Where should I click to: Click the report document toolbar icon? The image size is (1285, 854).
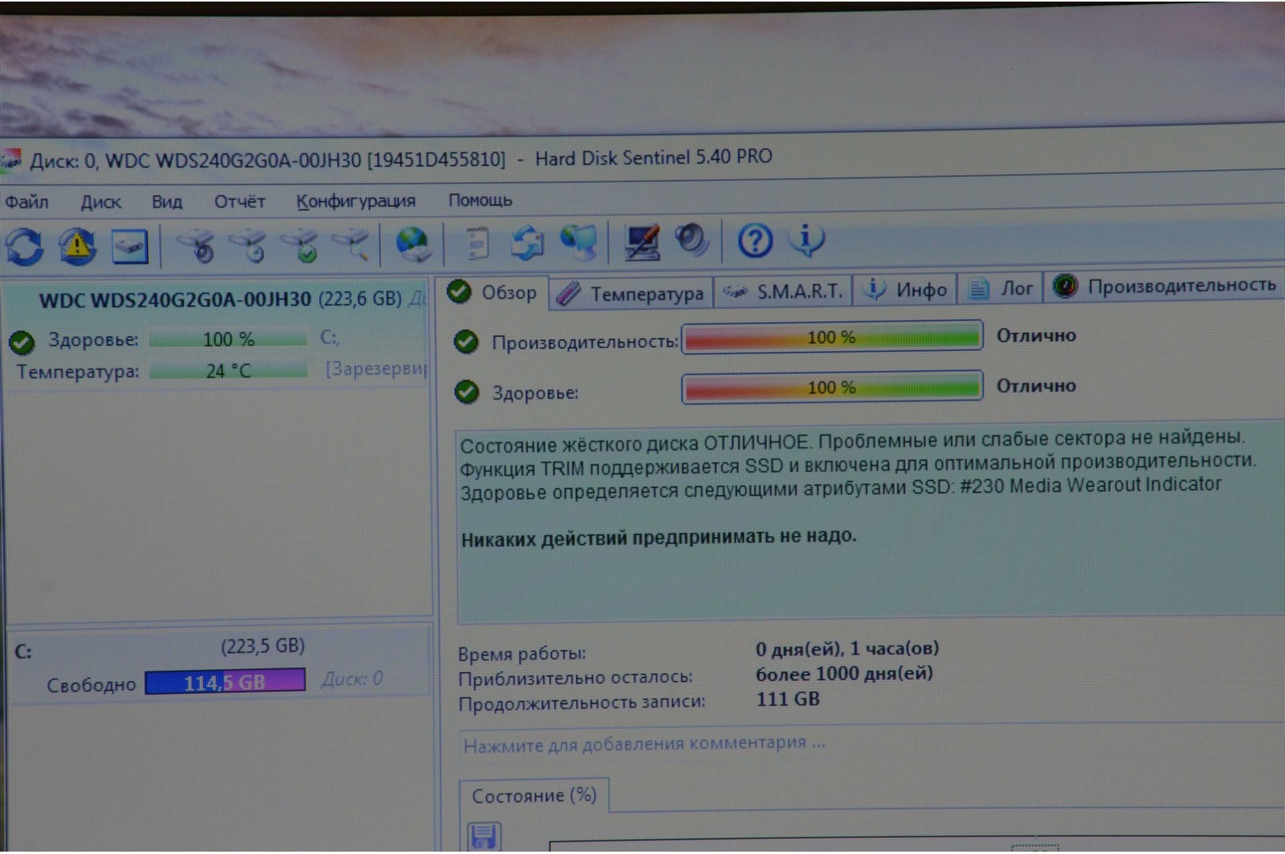pos(476,244)
